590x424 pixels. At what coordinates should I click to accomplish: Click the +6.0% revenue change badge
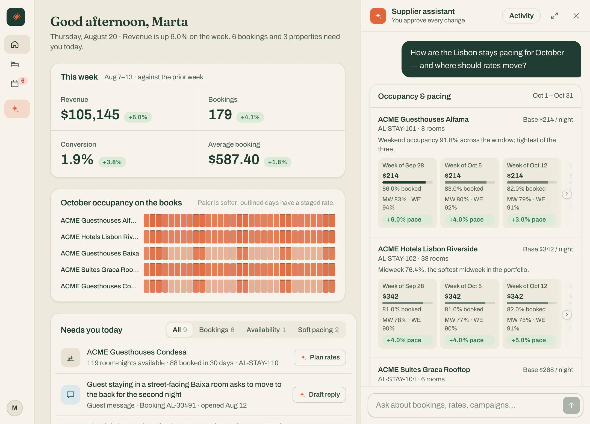(138, 117)
